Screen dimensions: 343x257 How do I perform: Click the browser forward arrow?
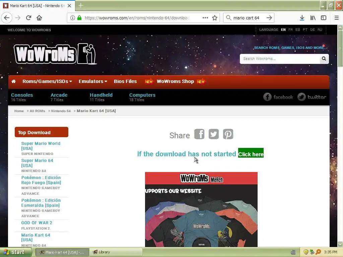(x=18, y=18)
